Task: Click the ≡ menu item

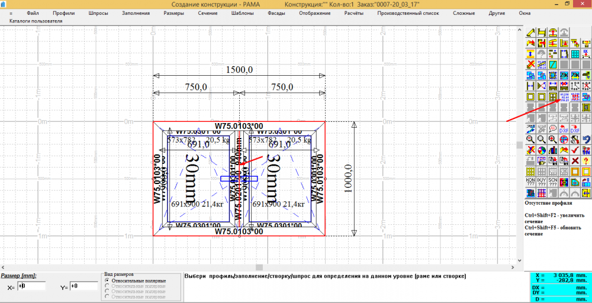Action: 11,13
